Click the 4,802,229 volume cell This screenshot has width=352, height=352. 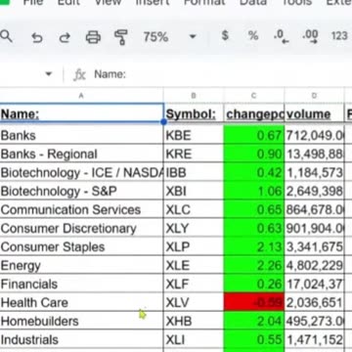click(x=314, y=265)
